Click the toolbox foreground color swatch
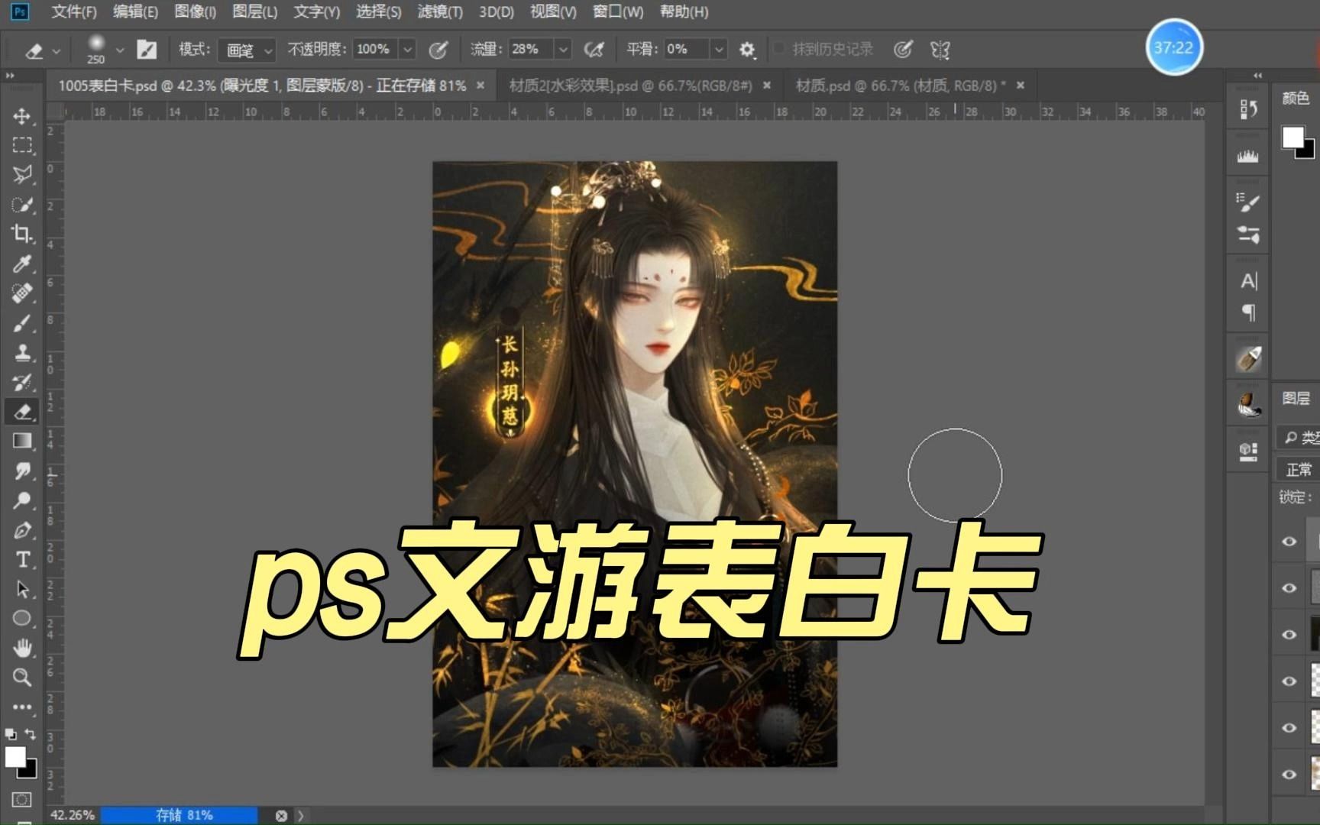The width and height of the screenshot is (1320, 825). click(x=15, y=756)
